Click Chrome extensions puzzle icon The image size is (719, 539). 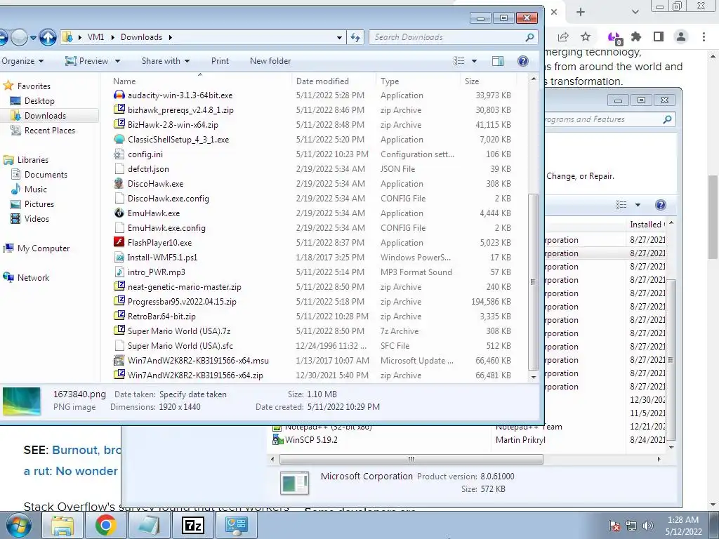coord(636,36)
